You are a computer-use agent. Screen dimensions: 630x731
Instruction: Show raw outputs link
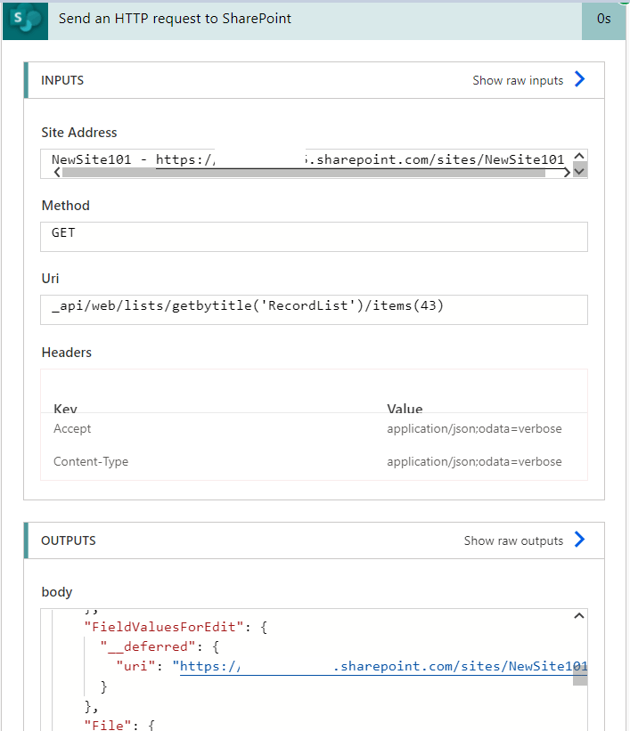click(x=513, y=540)
